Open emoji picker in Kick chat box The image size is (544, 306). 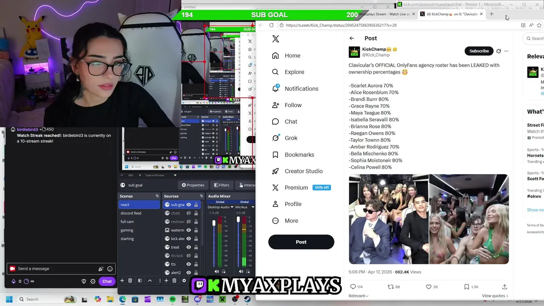click(110, 269)
